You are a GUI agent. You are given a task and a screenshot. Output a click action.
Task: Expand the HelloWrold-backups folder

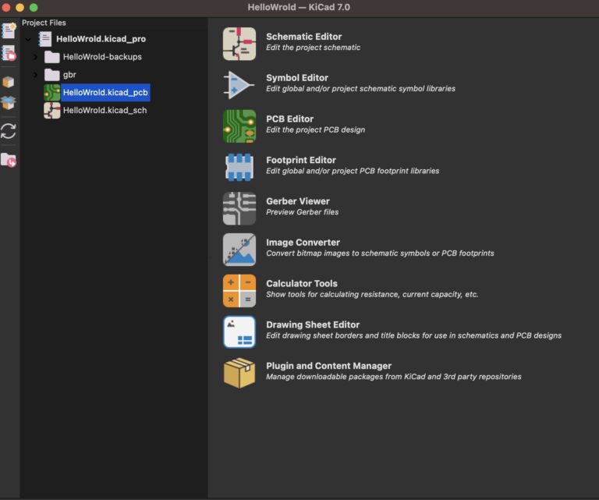(x=35, y=57)
